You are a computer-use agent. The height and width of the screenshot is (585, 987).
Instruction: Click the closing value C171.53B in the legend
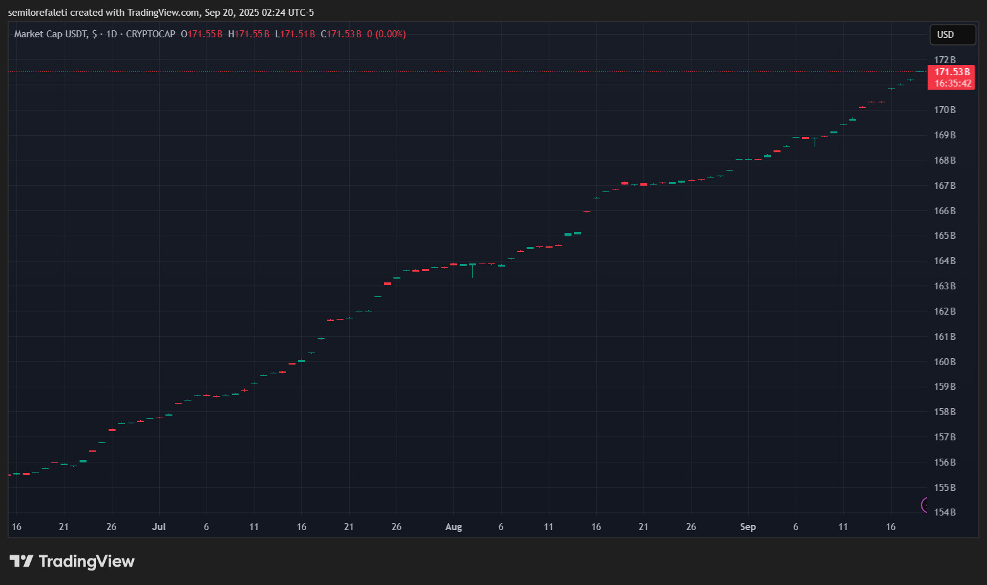(341, 34)
